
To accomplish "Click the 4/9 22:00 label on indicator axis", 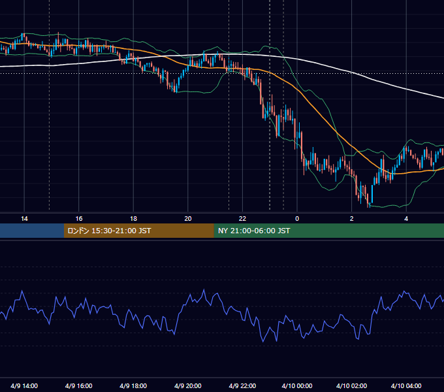I will 242,385.
